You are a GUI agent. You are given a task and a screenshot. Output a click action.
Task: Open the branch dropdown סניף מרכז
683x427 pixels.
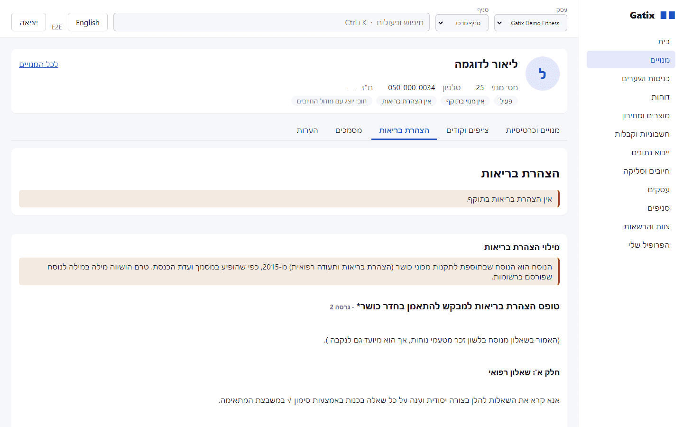(462, 23)
